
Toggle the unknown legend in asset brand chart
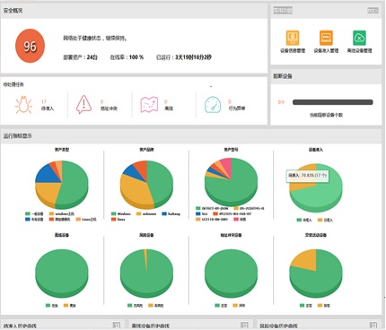146,213
